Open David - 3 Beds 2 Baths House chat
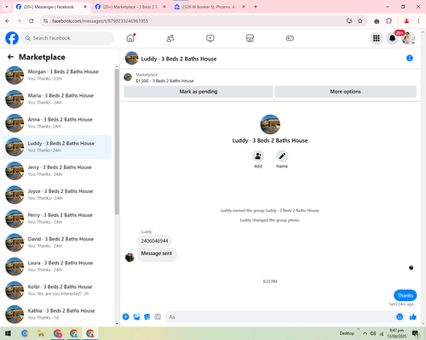The image size is (426, 340). [57, 242]
